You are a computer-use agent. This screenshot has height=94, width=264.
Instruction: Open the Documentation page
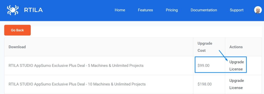coord(204,10)
